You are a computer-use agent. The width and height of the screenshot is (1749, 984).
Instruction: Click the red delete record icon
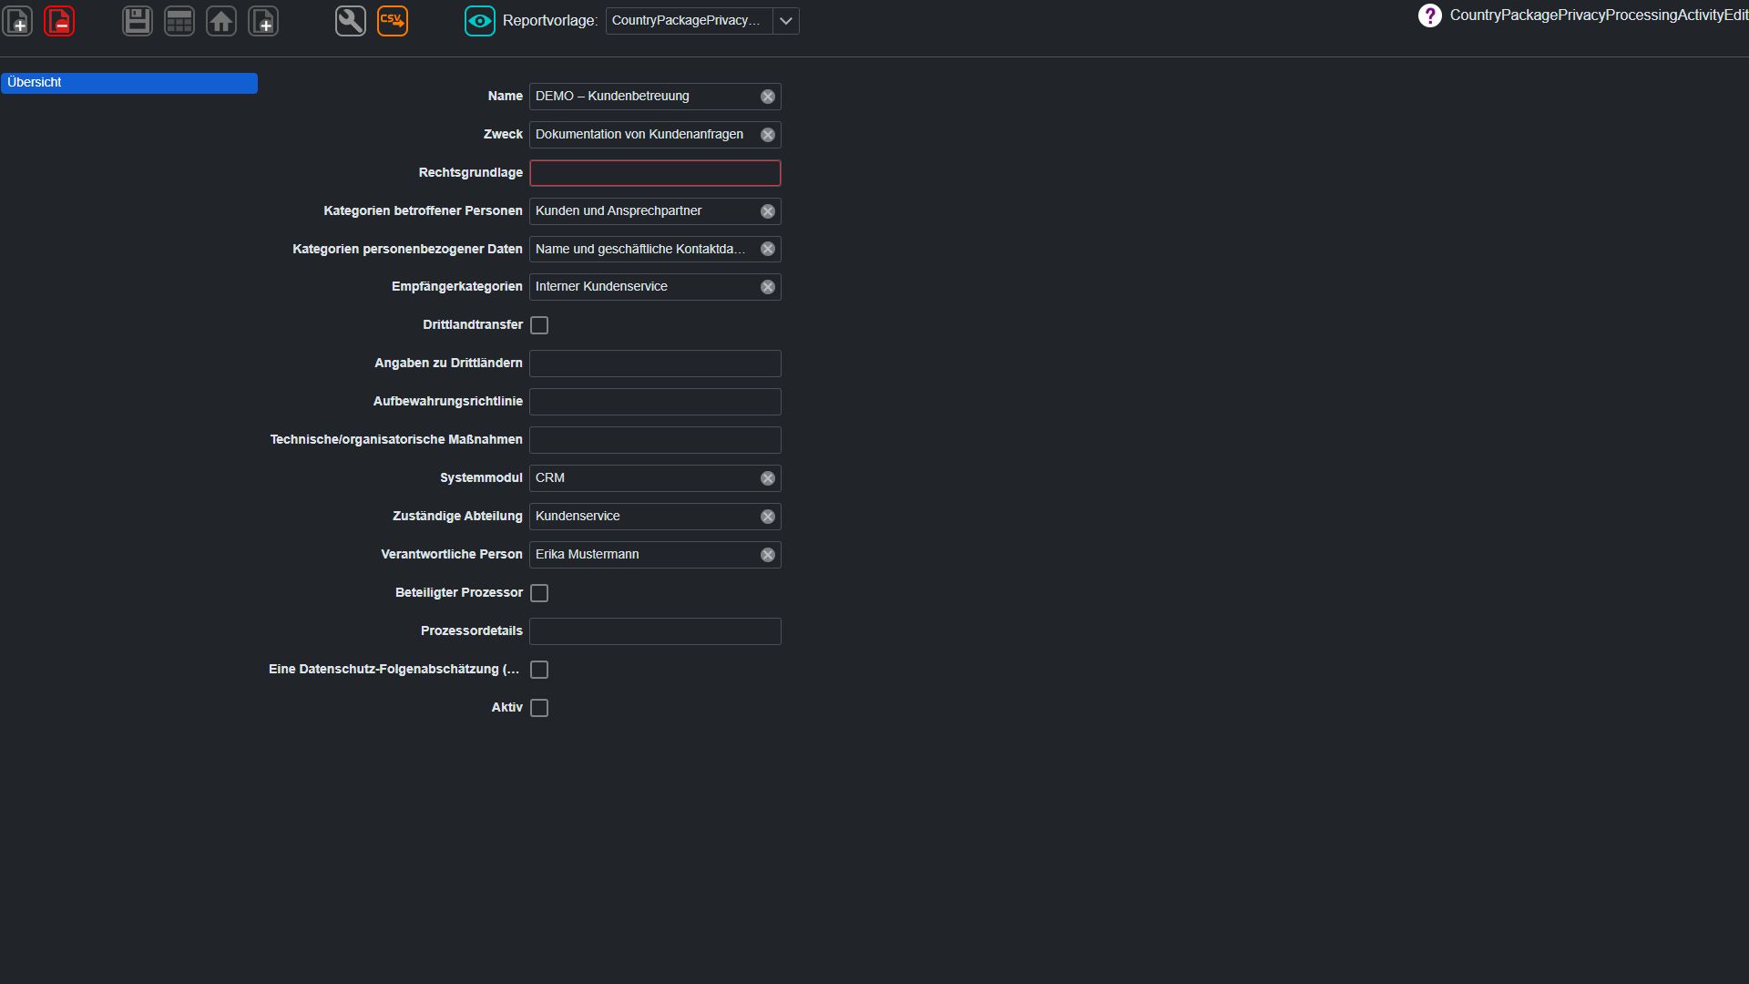click(x=59, y=21)
